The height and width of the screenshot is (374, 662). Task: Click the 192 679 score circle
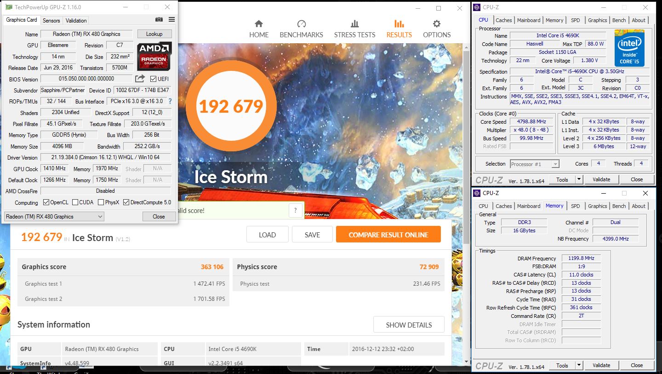click(x=231, y=106)
